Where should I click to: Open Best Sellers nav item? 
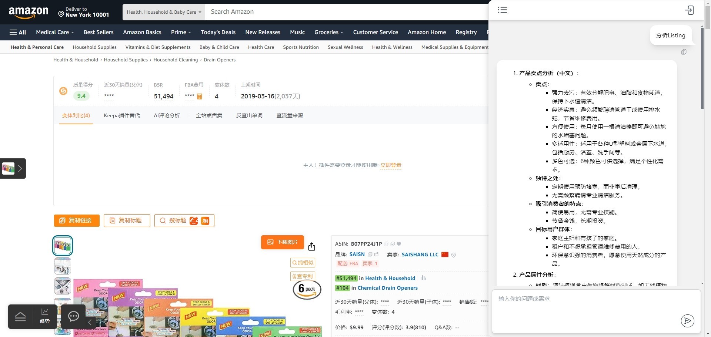tap(99, 32)
